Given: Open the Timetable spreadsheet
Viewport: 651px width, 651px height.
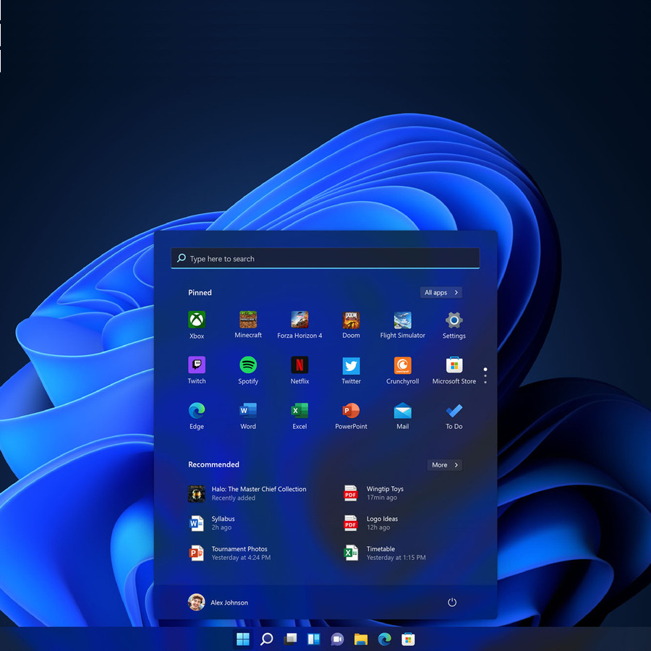Looking at the screenshot, I should 385,553.
